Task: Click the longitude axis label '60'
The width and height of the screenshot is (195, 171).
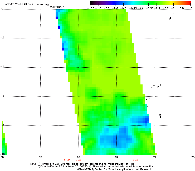Action: [2, 157]
